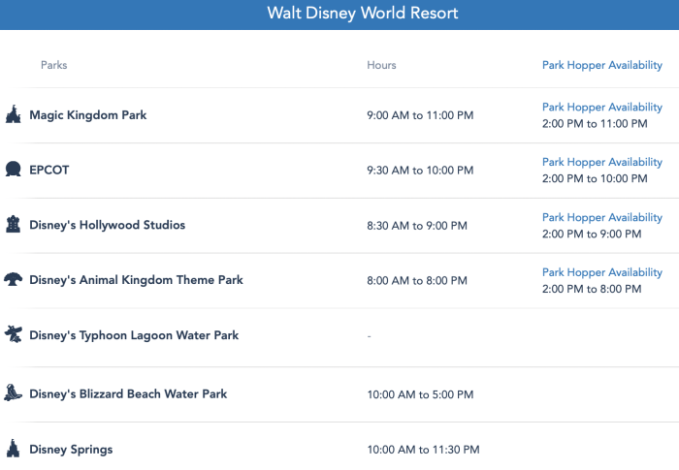
Task: Click Animal Kingdom's Park Hopper Availability link
Action: pos(601,273)
